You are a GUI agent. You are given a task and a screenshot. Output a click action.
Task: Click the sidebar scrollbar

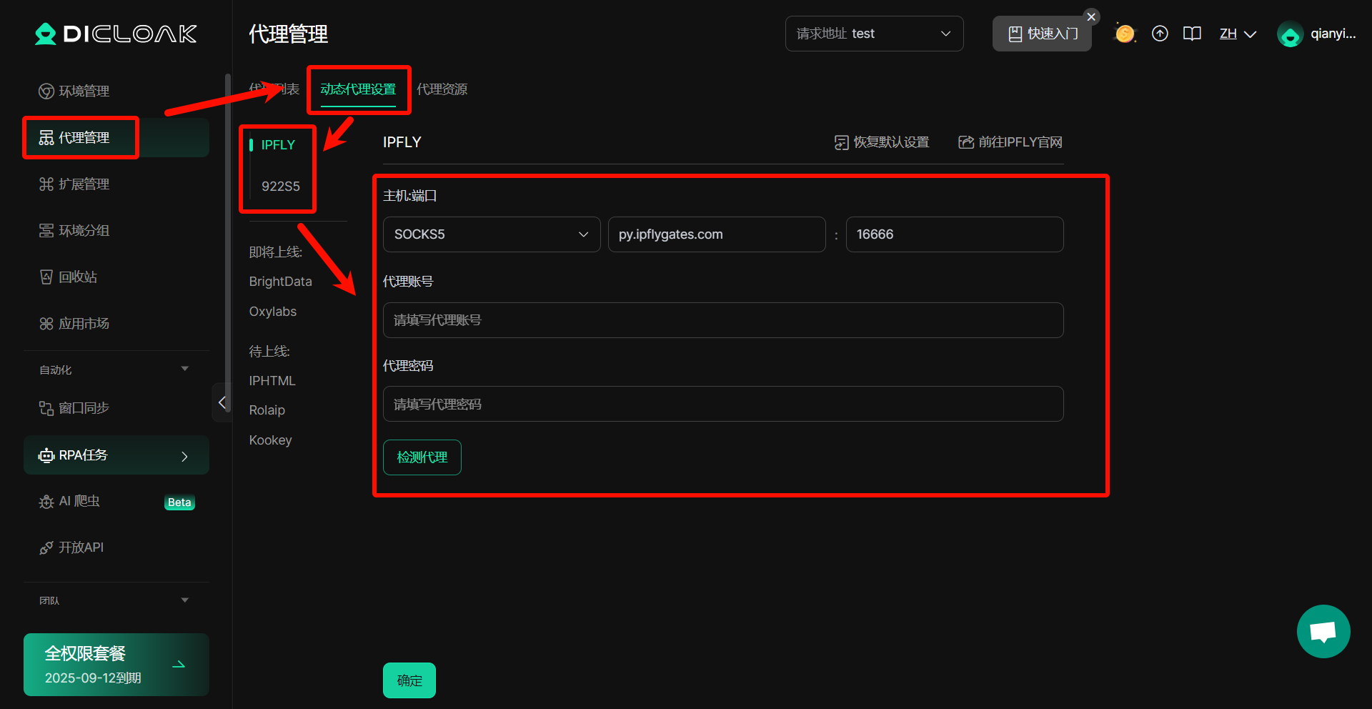[228, 243]
